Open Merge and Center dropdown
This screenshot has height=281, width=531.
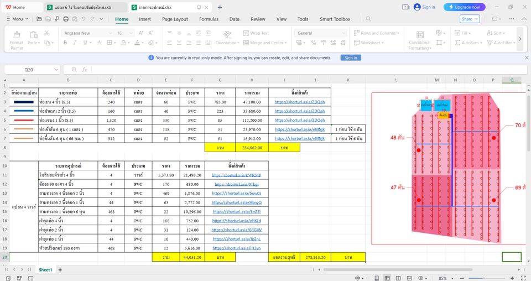coord(265,43)
